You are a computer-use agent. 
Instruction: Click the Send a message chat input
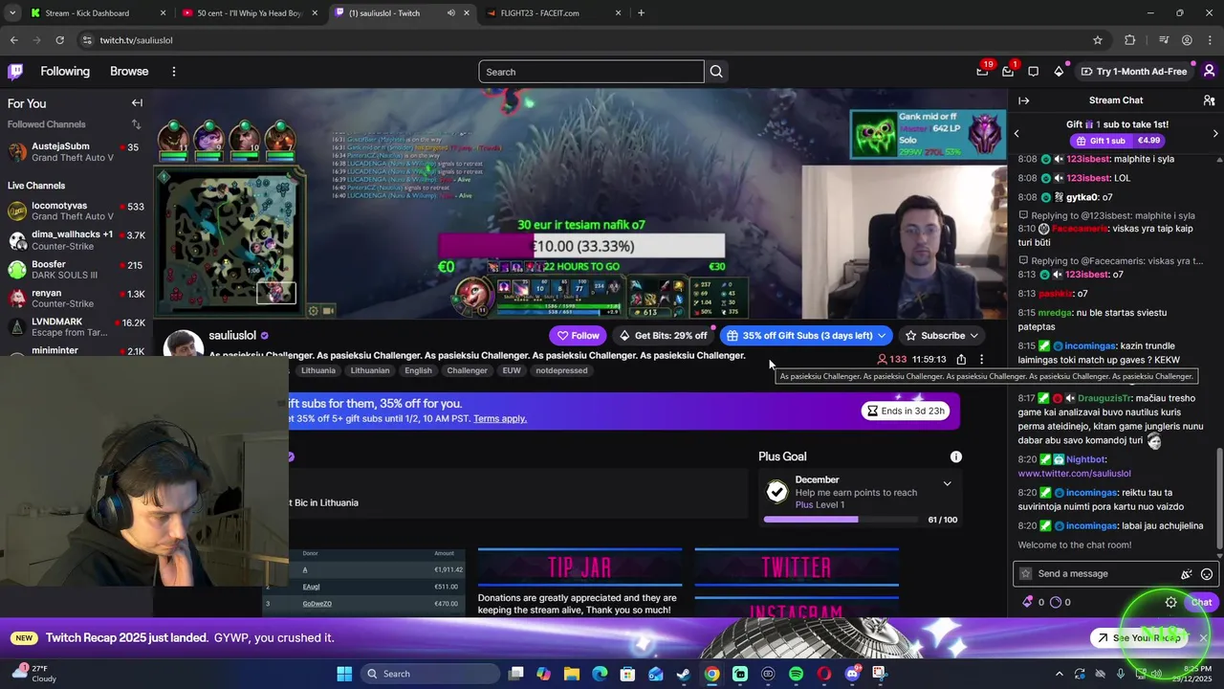click(1104, 574)
